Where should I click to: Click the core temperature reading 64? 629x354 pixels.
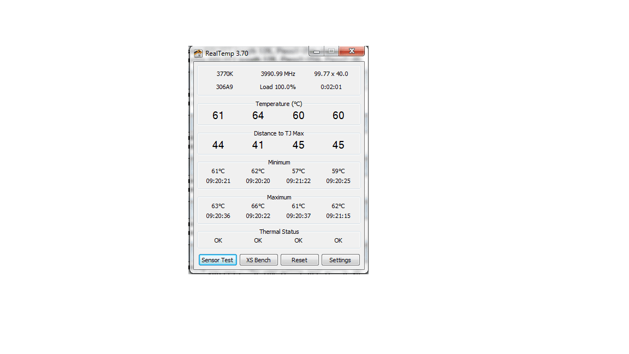point(258,116)
